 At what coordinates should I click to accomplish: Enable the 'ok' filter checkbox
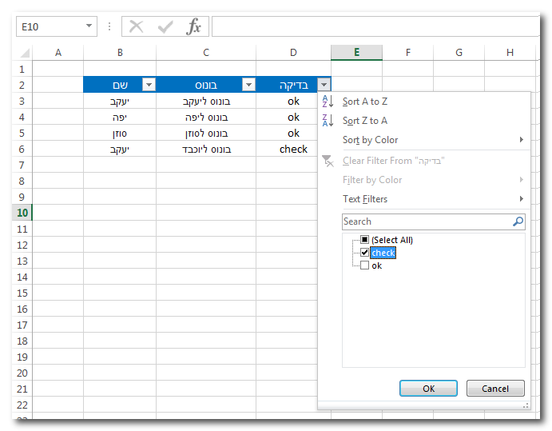364,265
